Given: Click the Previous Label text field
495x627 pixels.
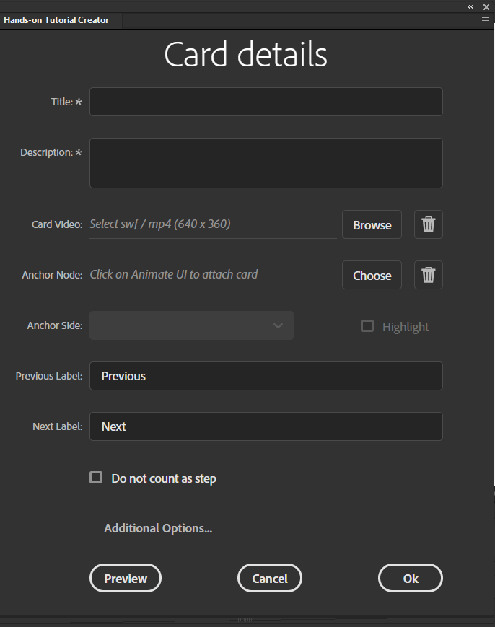Looking at the screenshot, I should [266, 376].
